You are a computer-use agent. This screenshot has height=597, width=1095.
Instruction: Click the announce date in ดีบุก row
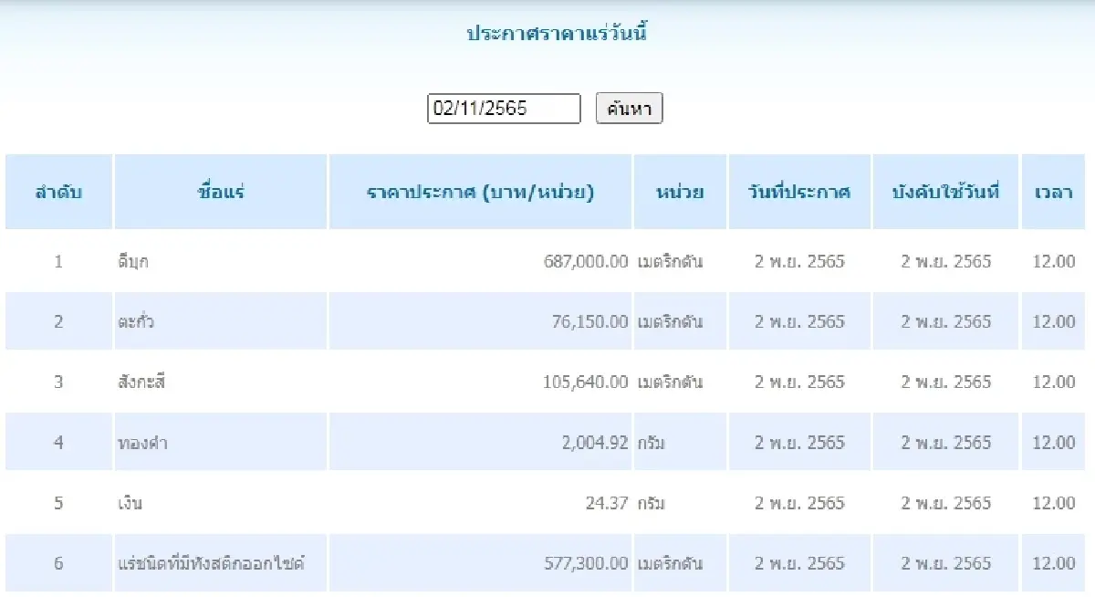point(799,262)
